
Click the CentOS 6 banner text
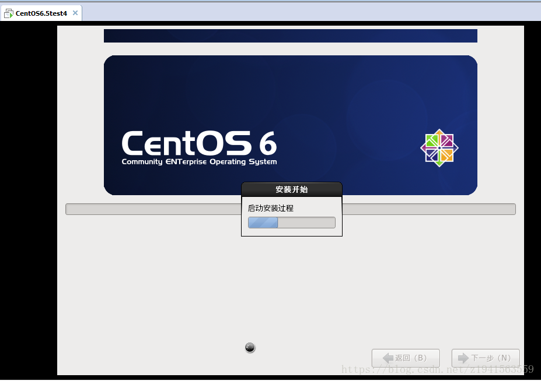pyautogui.click(x=199, y=143)
